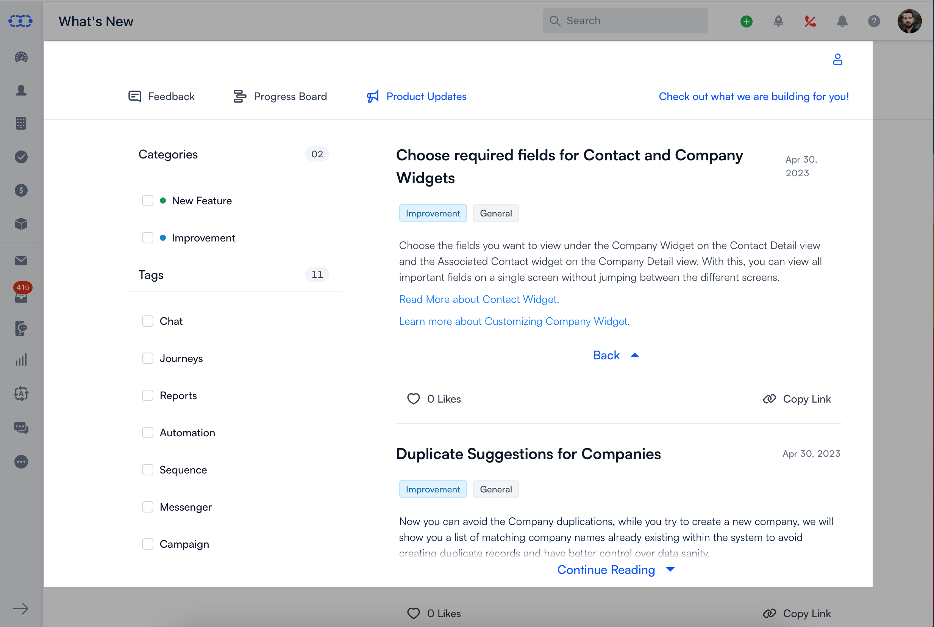Select the Product Updates tab
The width and height of the screenshot is (934, 627).
[x=417, y=96]
